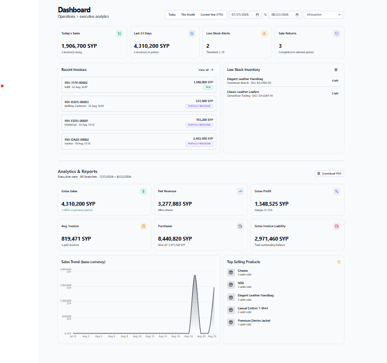
Task: Click the trophy icon in Top Selling Products
Action: click(339, 262)
